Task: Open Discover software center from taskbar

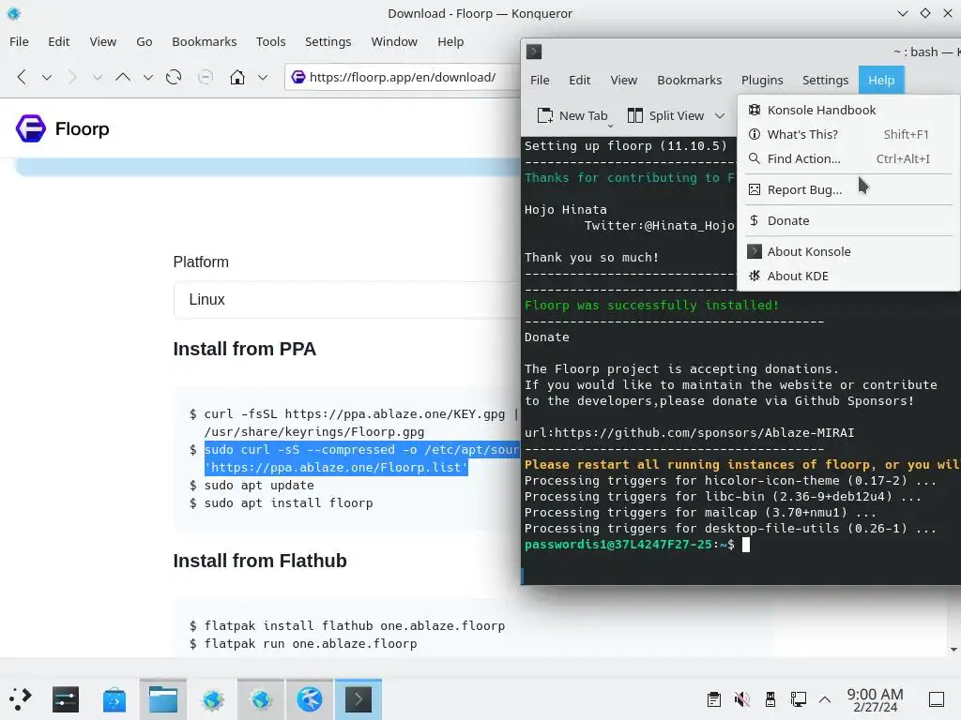Action: (114, 699)
